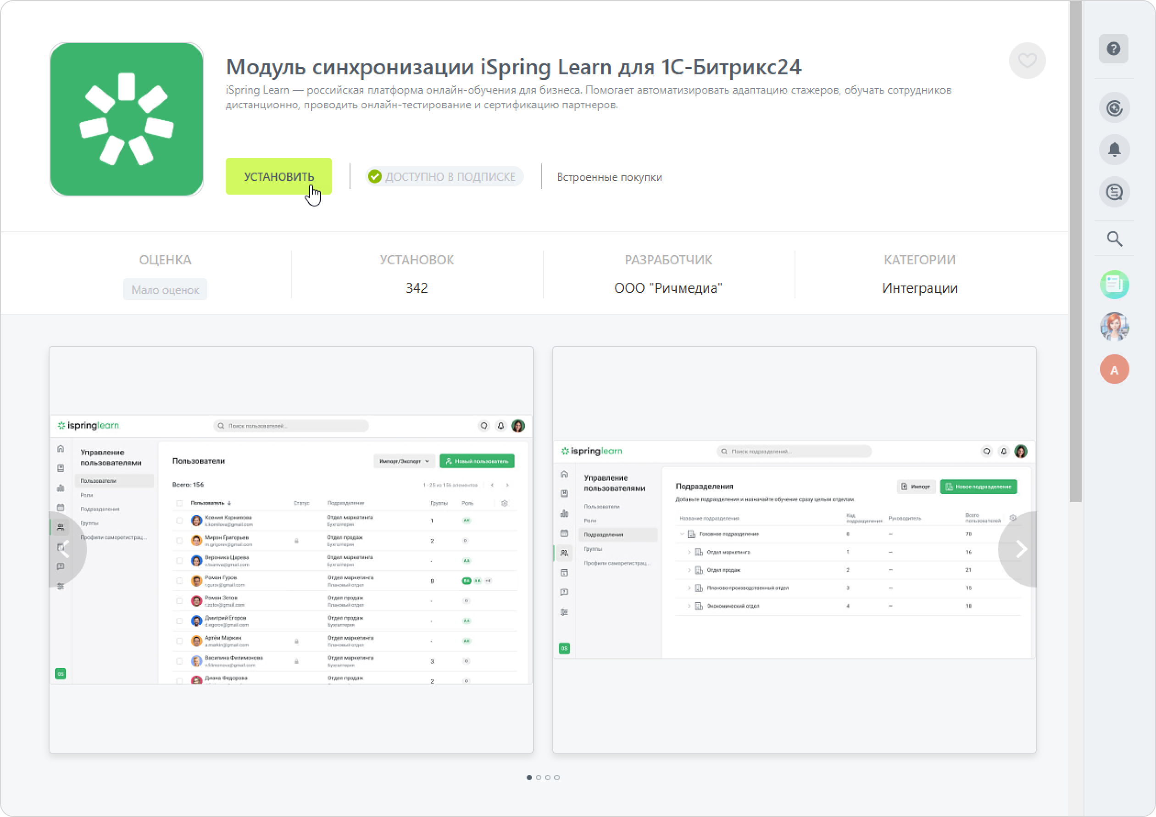Add app to favorites with heart icon
Screen dimensions: 1156x817
pos(1027,61)
